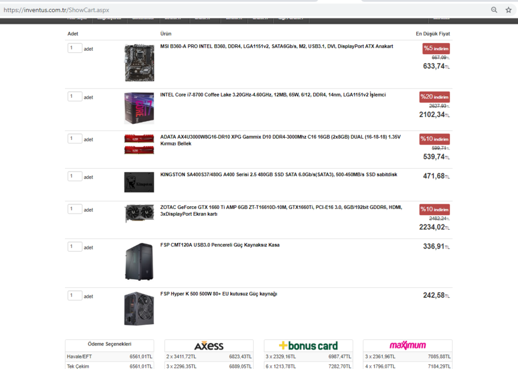Open the ZOTAC GeForce GTX 1660 Ti product link
The width and height of the screenshot is (518, 369).
pos(281,211)
